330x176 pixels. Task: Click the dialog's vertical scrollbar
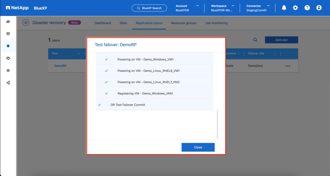(x=217, y=124)
